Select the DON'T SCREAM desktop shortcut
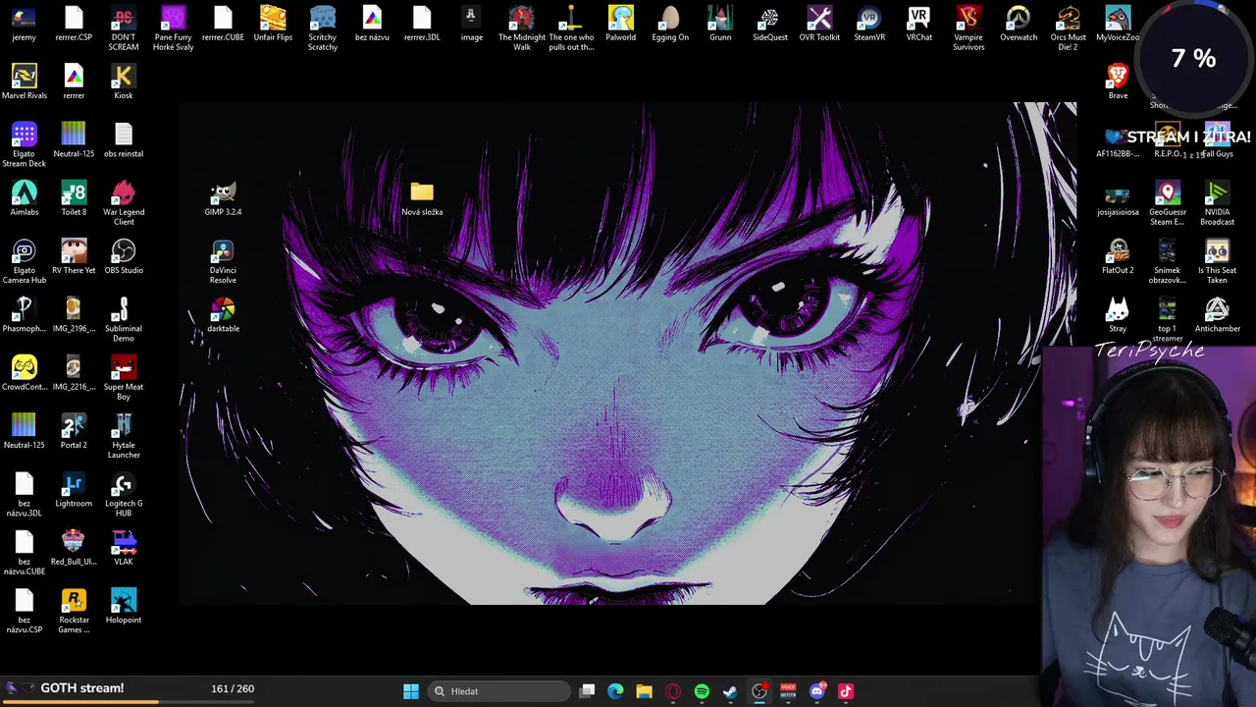Screen dimensions: 1256x707 click(x=123, y=27)
